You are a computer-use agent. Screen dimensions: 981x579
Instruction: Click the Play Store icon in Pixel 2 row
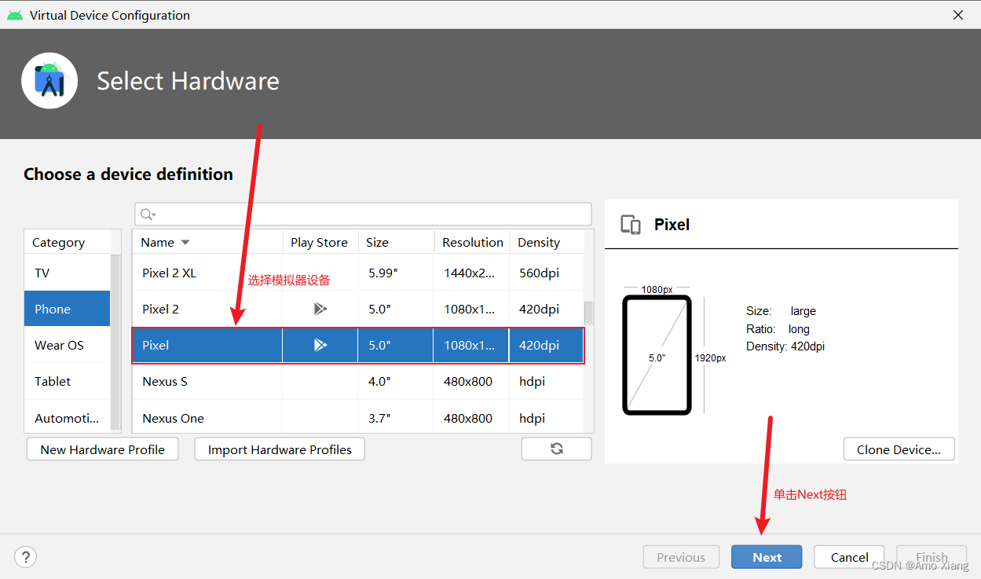[x=320, y=309]
